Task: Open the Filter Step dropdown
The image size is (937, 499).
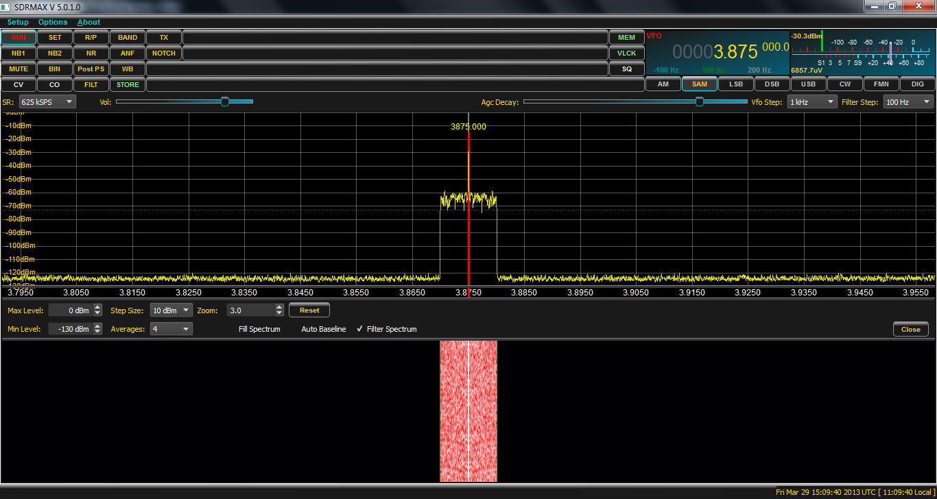Action: click(x=907, y=101)
